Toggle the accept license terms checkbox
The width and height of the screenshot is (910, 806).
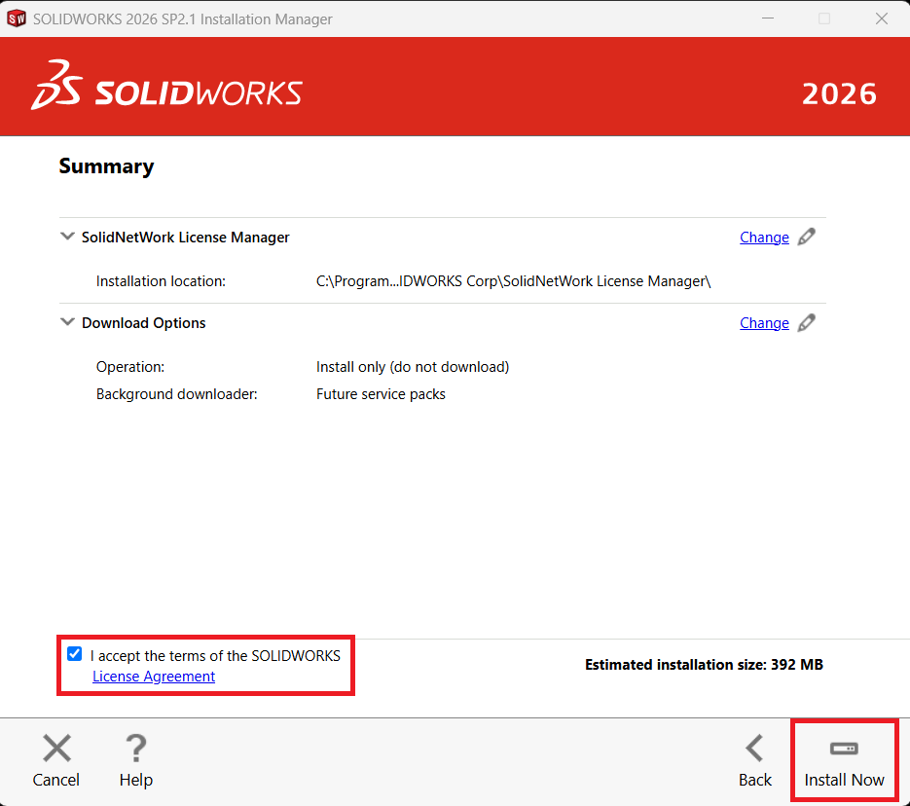[x=74, y=654]
